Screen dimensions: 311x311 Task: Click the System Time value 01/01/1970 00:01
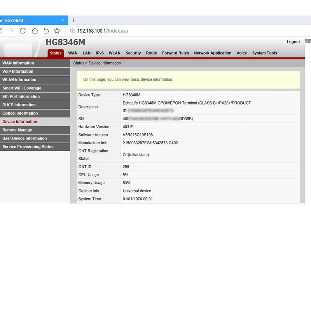click(x=138, y=199)
